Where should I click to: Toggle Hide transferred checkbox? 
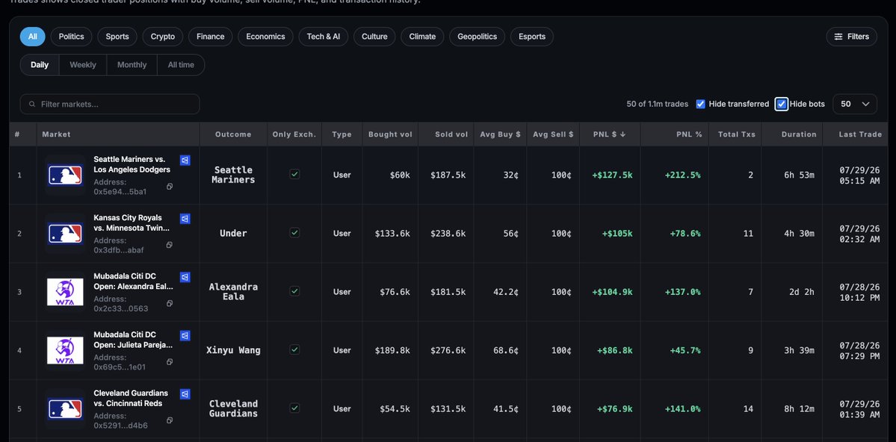(700, 104)
